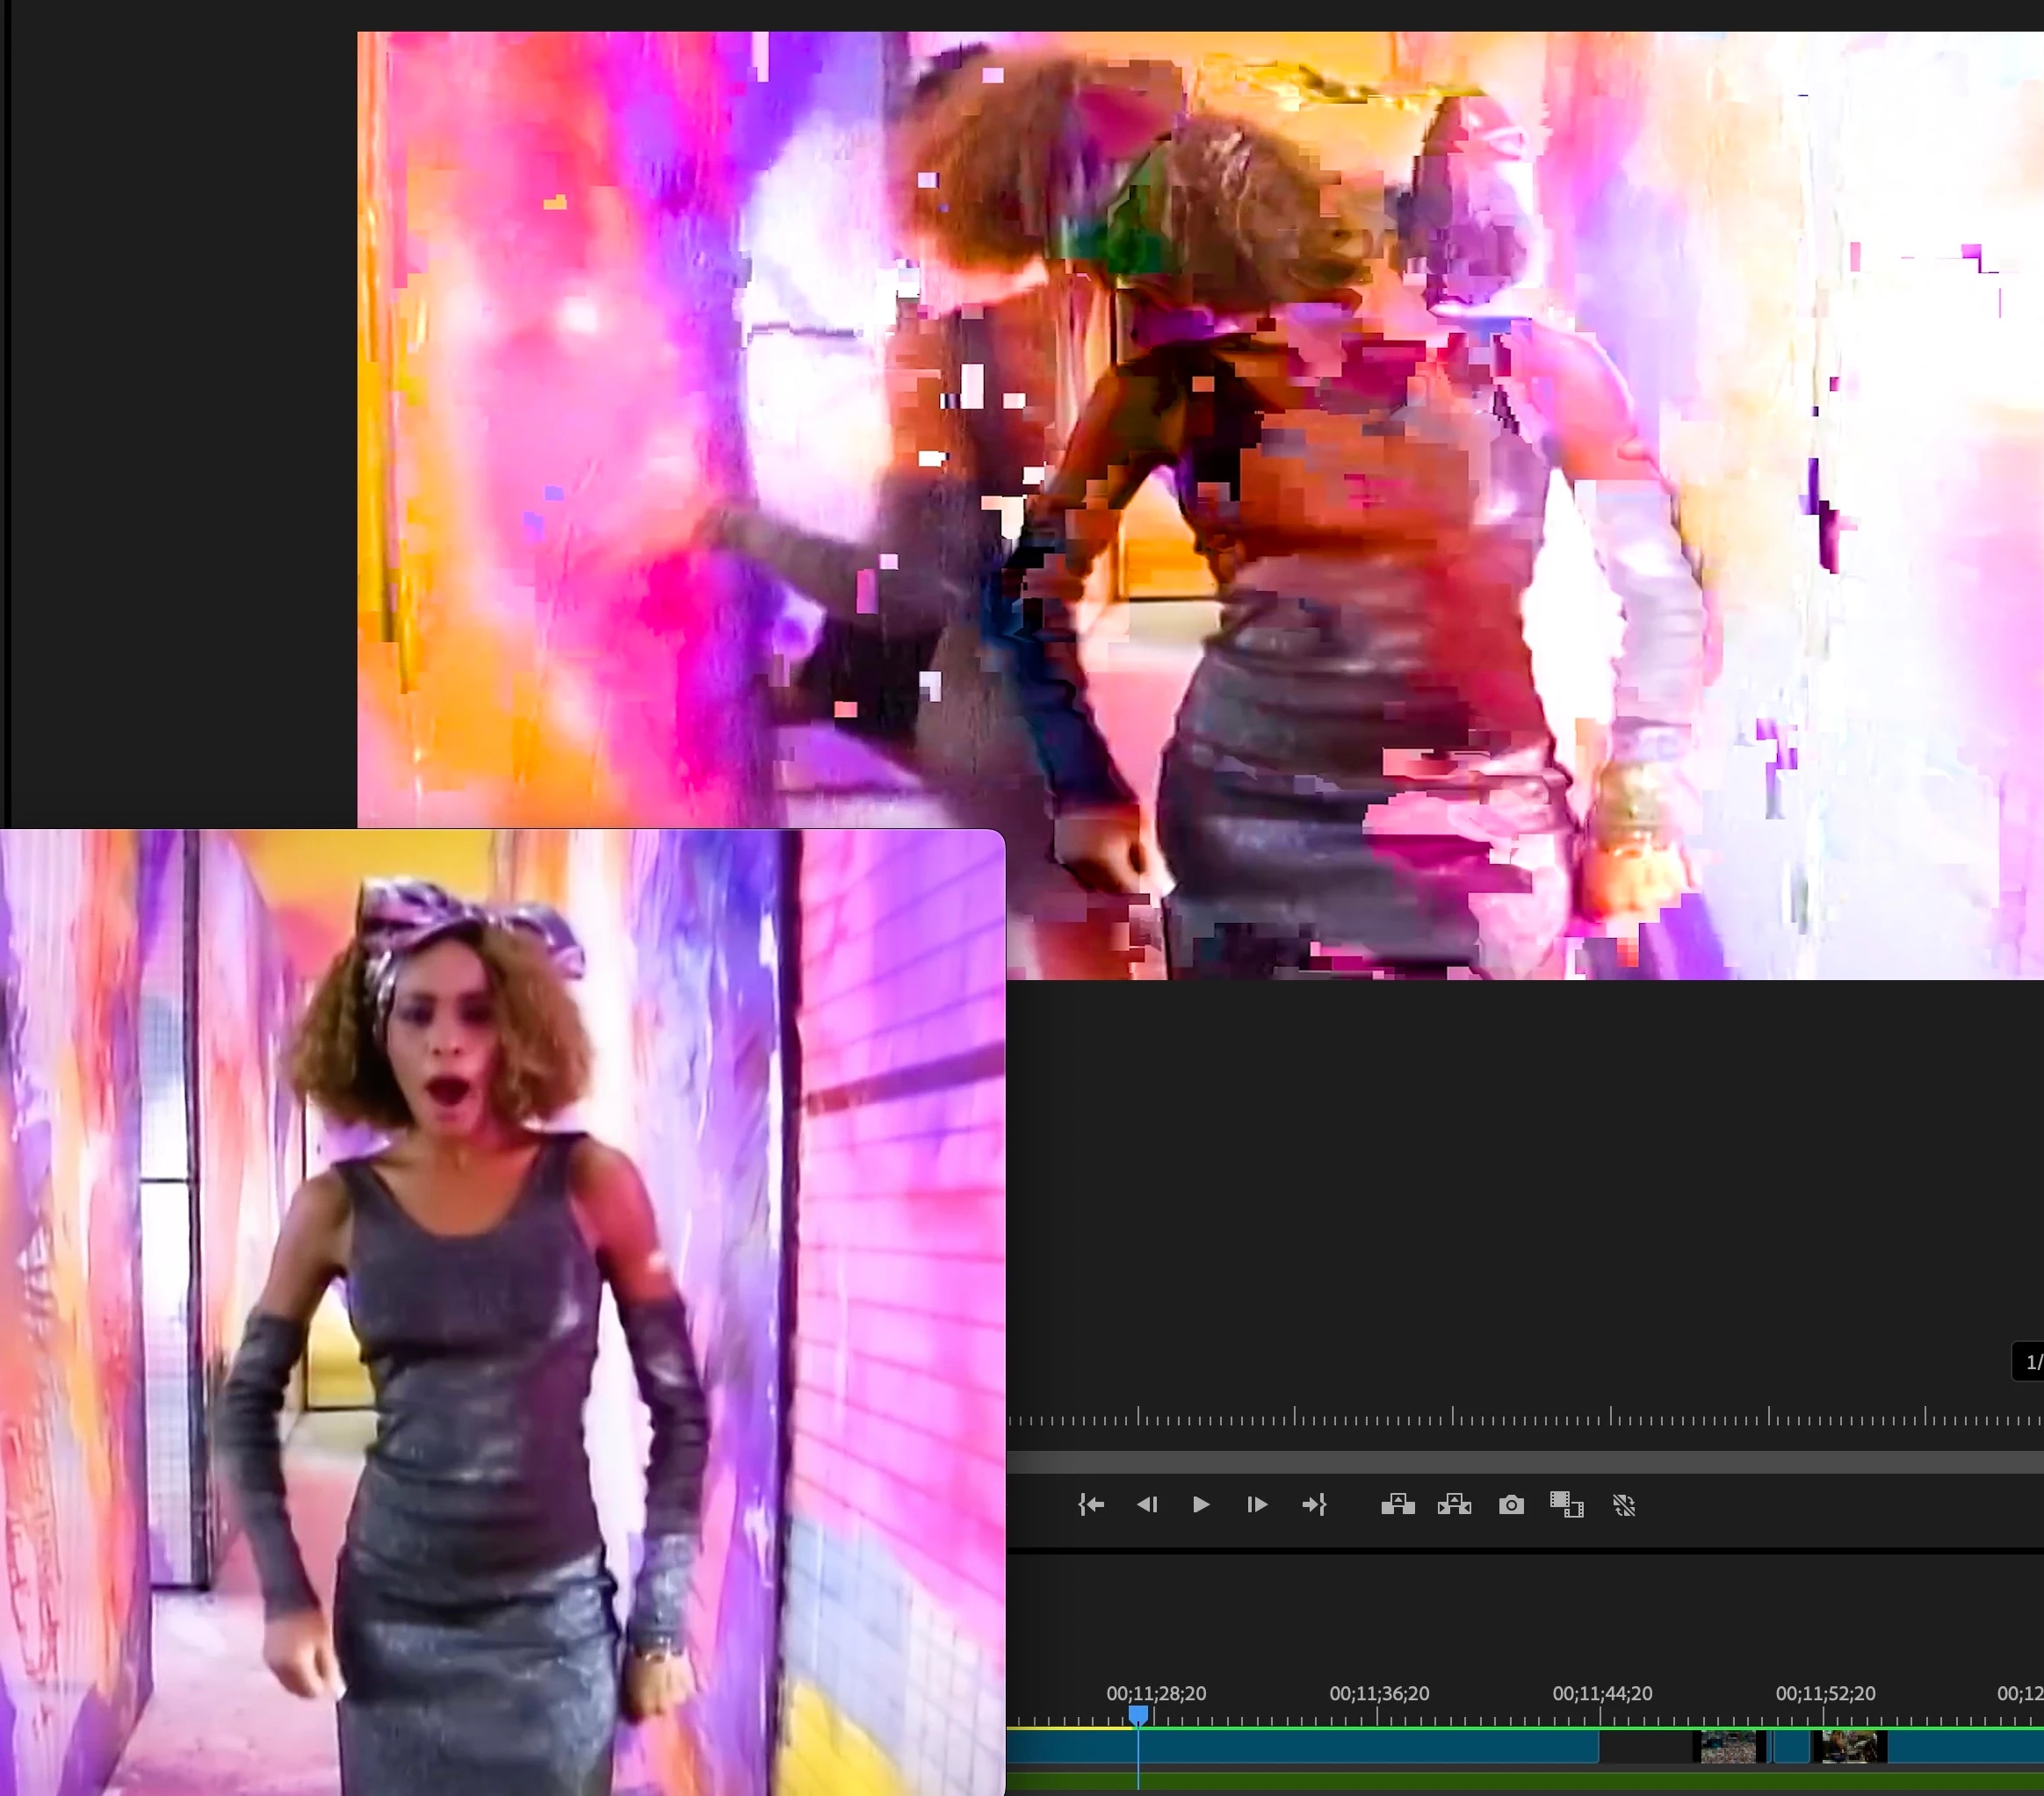Screen dimensions: 2044x1796
Task: Click the Go to Out point button
Action: (1314, 1505)
